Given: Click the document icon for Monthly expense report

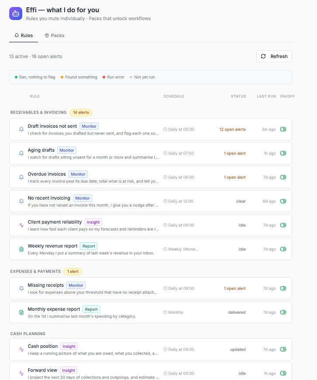Looking at the screenshot, I should point(21,312).
